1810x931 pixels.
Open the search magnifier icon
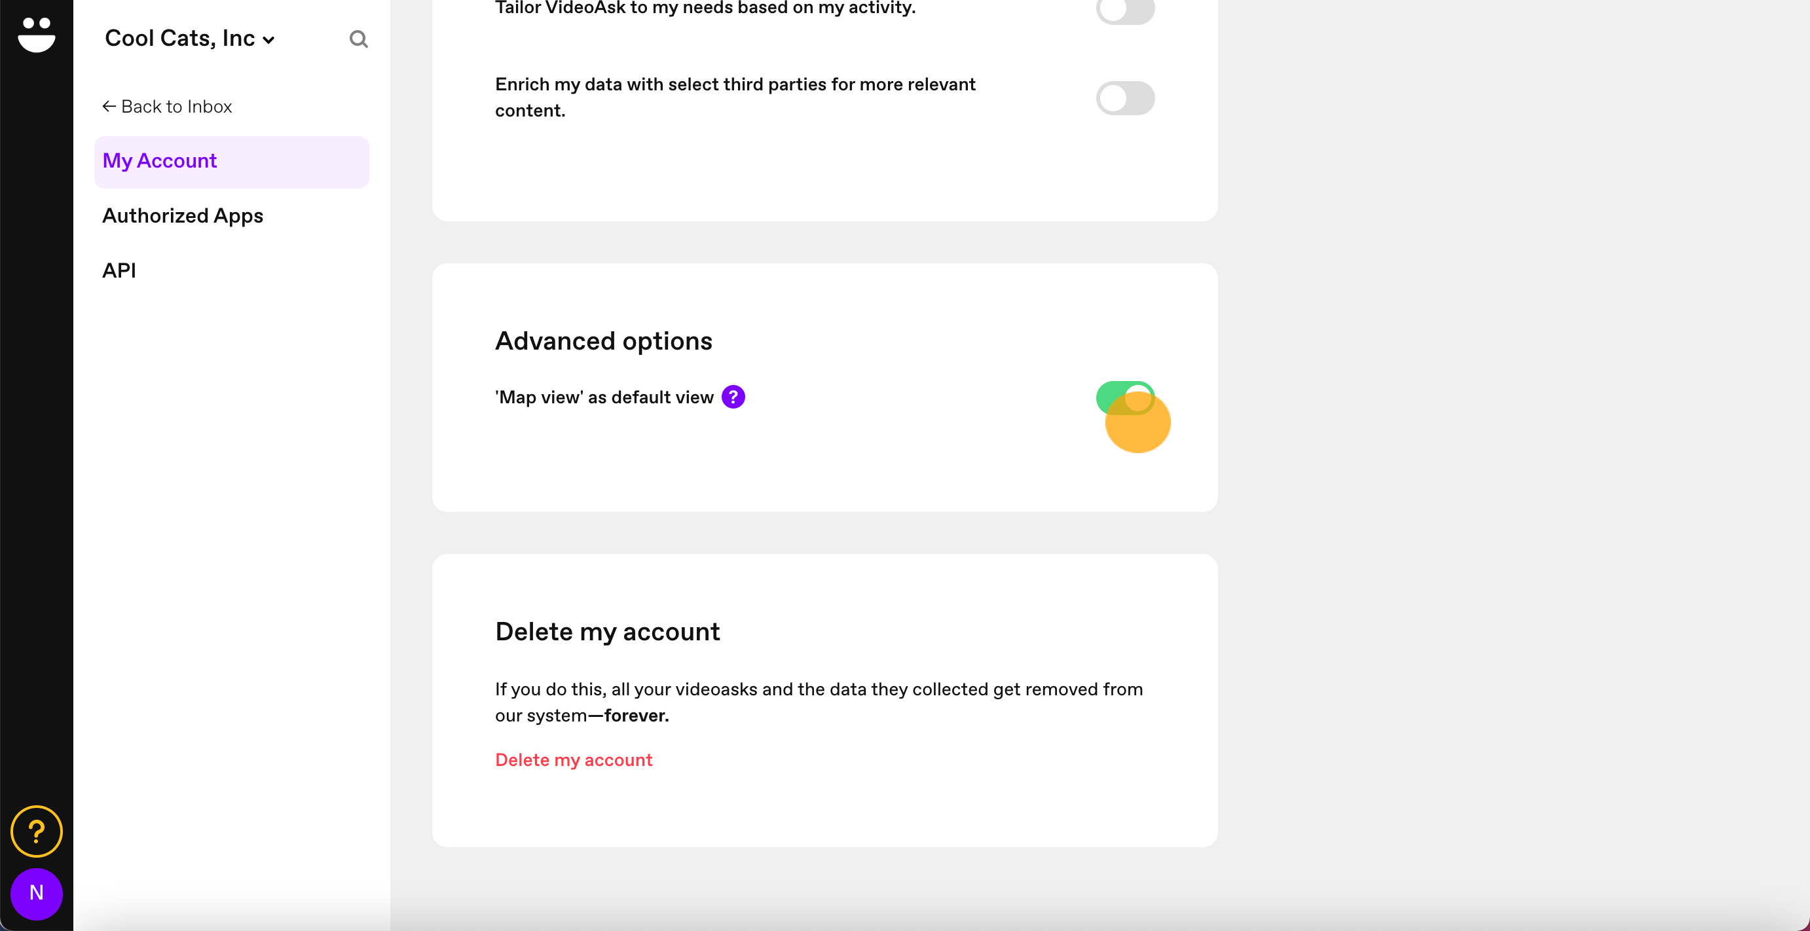coord(358,39)
